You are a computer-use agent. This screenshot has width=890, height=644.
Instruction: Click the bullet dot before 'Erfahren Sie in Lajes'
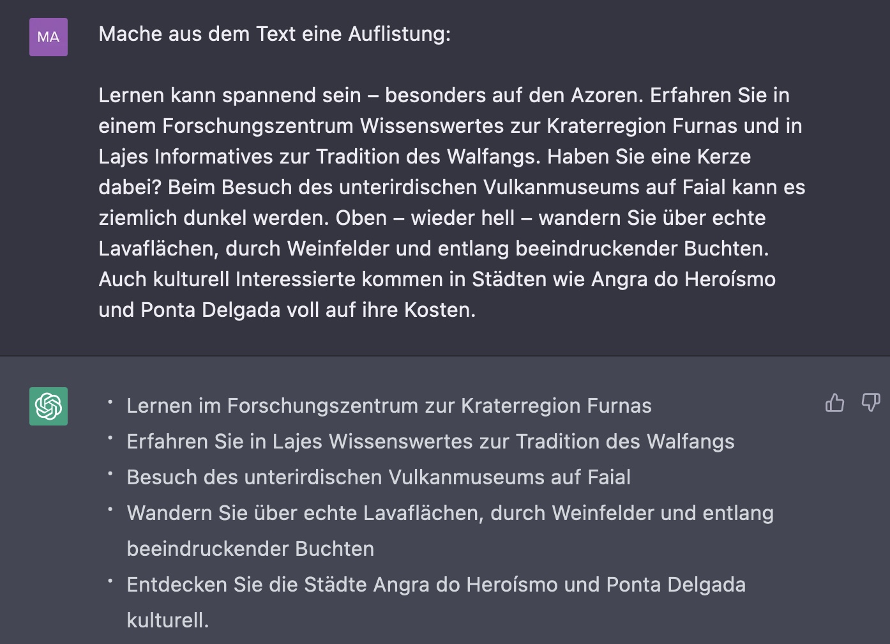coord(110,438)
